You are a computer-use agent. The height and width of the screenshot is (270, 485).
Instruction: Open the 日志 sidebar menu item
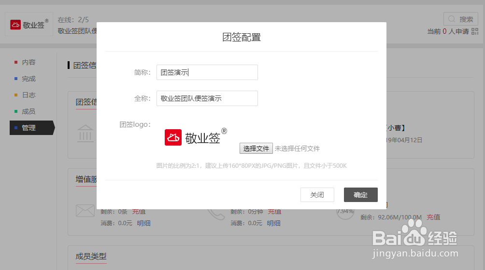pos(29,95)
